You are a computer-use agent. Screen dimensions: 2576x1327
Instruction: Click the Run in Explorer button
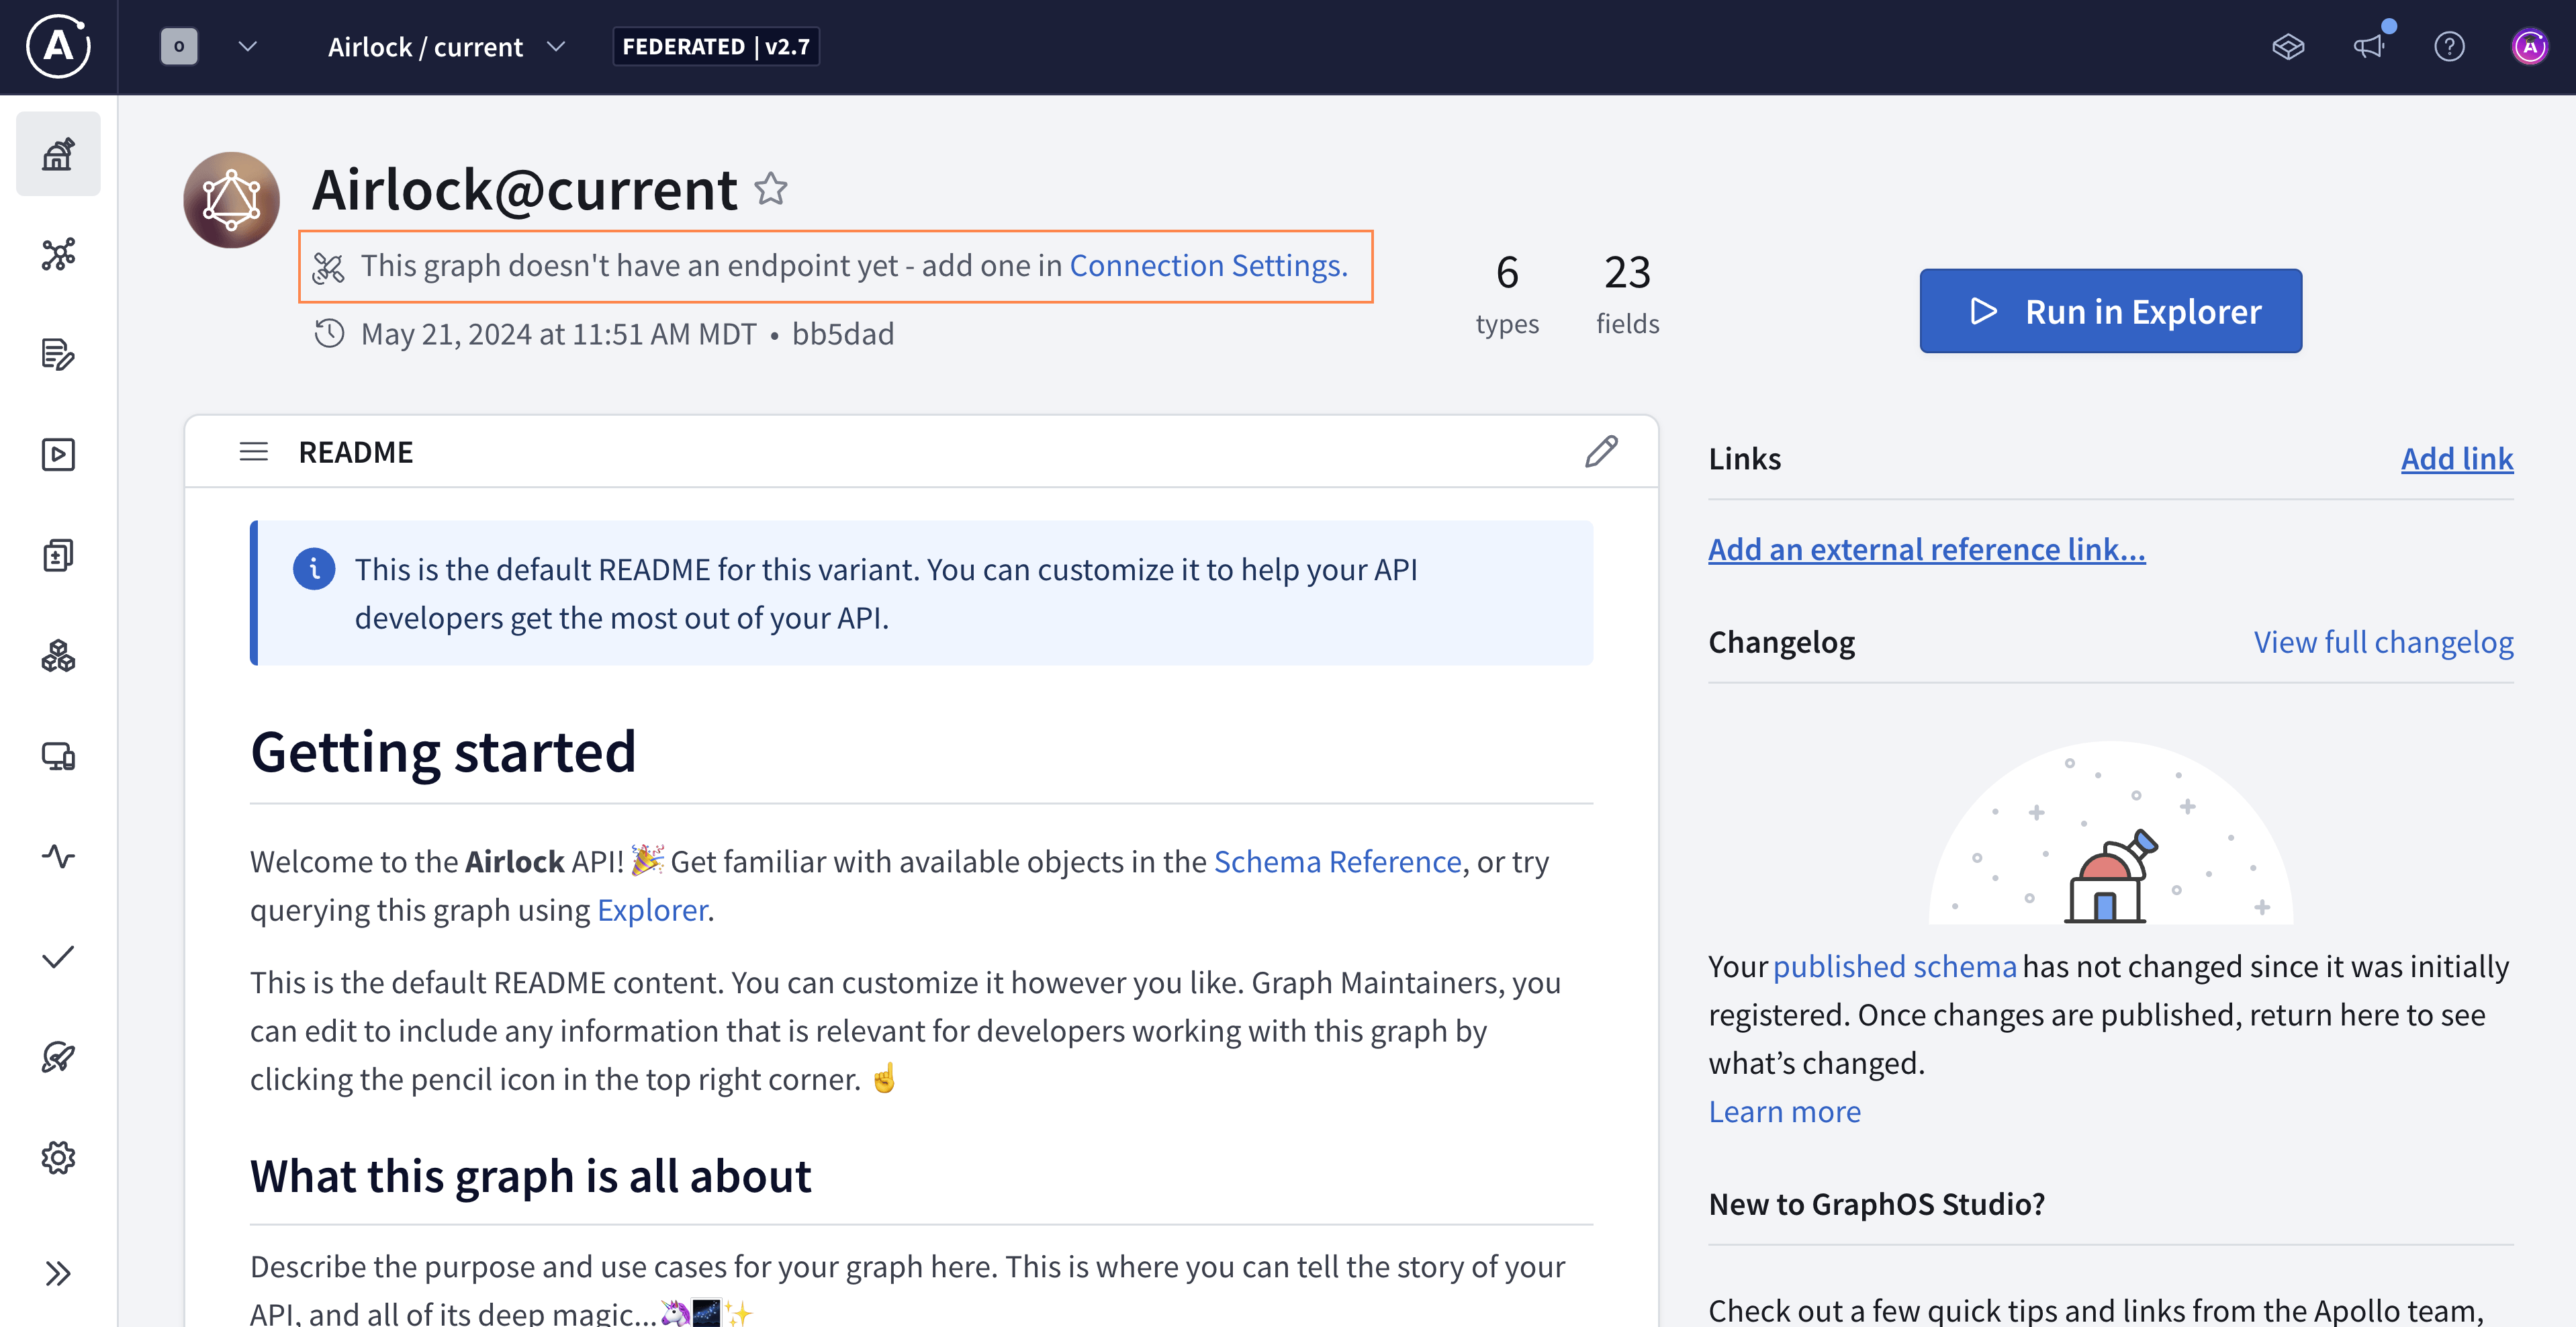pos(2110,310)
